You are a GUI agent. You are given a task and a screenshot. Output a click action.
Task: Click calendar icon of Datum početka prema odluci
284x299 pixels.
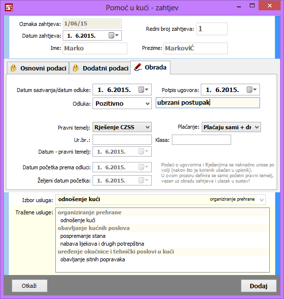click(x=143, y=167)
